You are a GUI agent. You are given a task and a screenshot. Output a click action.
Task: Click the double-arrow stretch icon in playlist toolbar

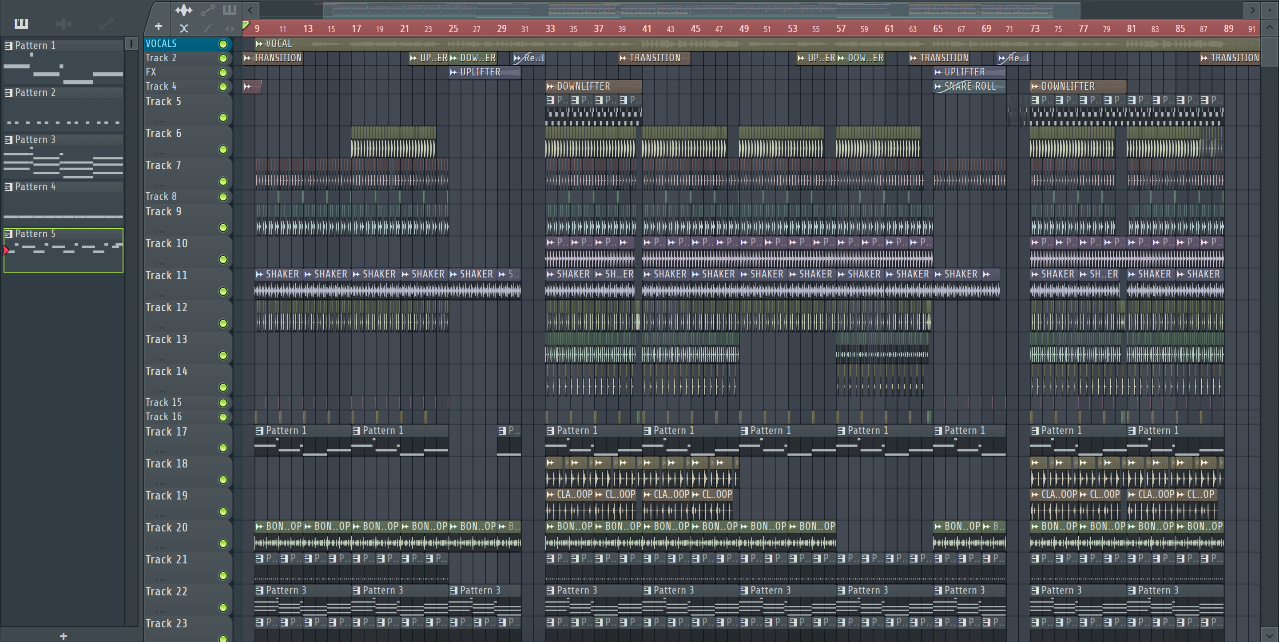[230, 28]
